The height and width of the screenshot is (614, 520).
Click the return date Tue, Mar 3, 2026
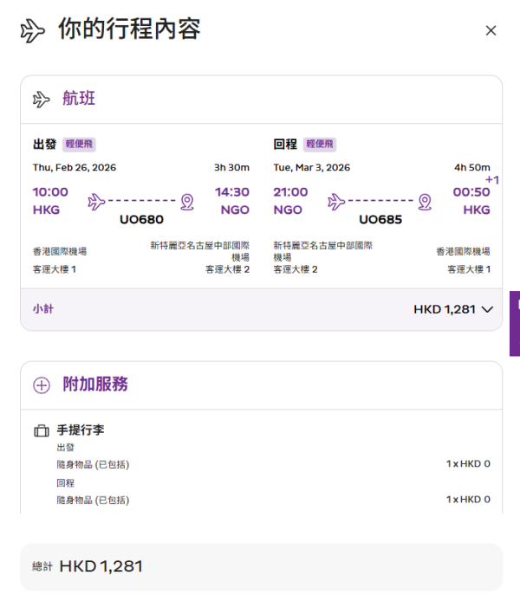tap(311, 168)
